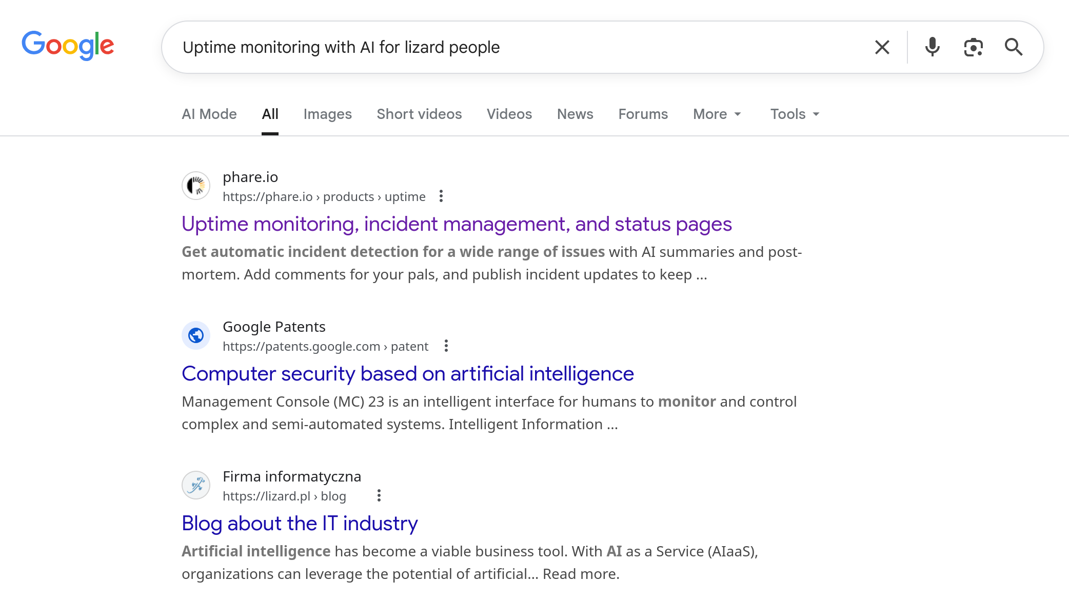1069x601 pixels.
Task: Select the Forums tab
Action: pos(643,114)
